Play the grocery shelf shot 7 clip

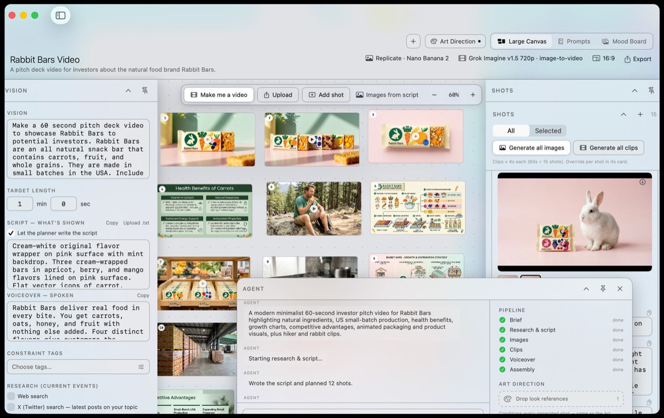(203, 283)
